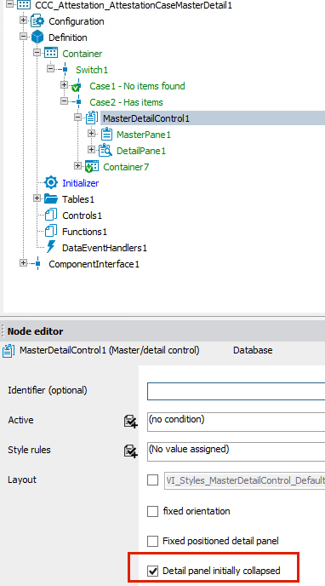
Task: Select the MasterDetailControl1 tree row
Action: 213,118
